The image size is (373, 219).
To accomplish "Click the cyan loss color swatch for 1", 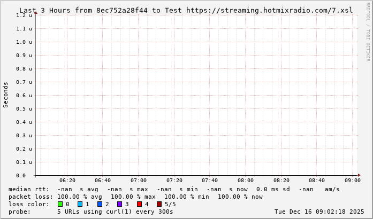I will point(80,204).
